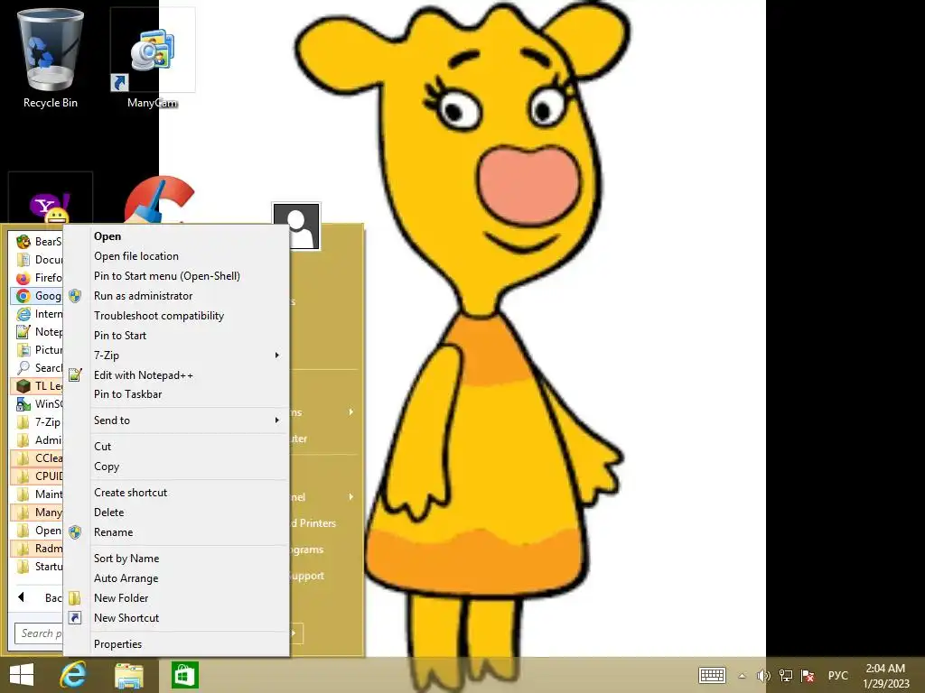
Task: Choose Pin to Start menu (Open-Shell)
Action: (x=177, y=276)
